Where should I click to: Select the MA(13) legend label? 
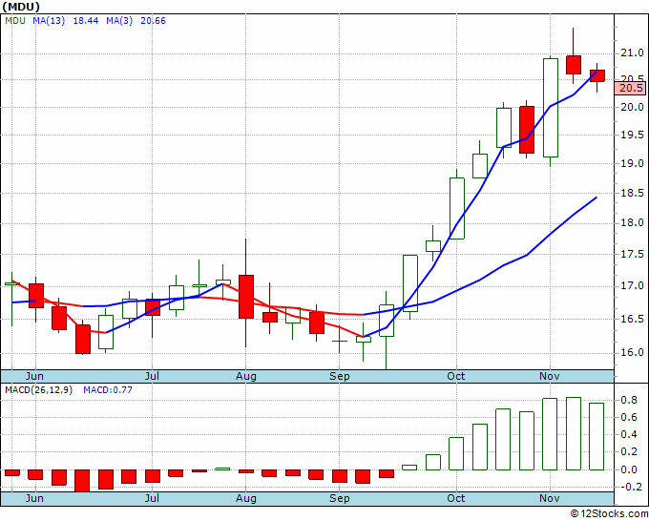[x=49, y=21]
